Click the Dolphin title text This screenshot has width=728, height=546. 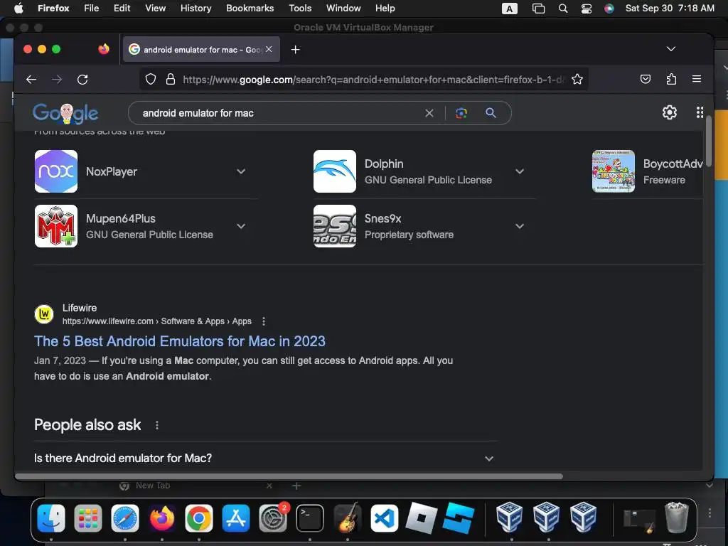(384, 164)
